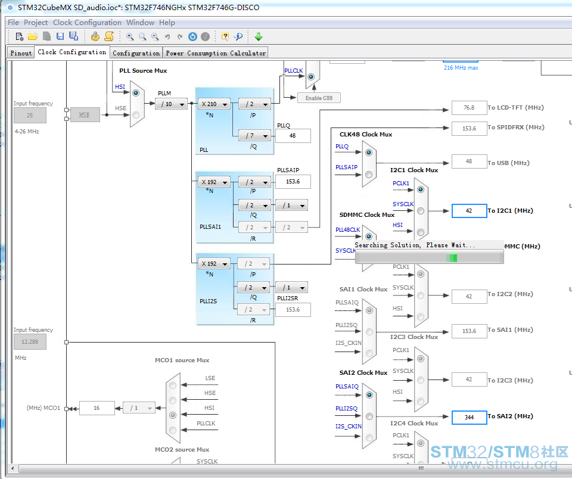Screen dimensions: 572x479
Task: Select I2S_CKIN in SAI2 Clock Mux
Action: 369,437
